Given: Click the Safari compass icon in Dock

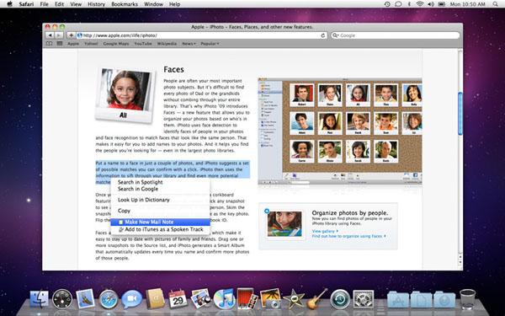Looking at the screenshot, I should coord(109,299).
